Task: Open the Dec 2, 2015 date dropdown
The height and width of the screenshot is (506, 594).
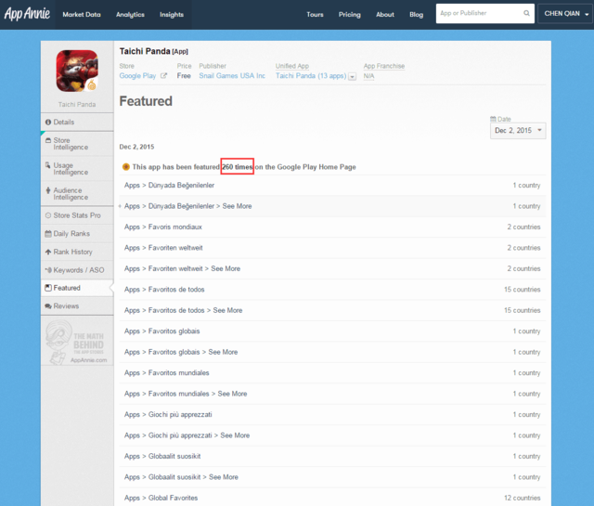Action: [518, 131]
